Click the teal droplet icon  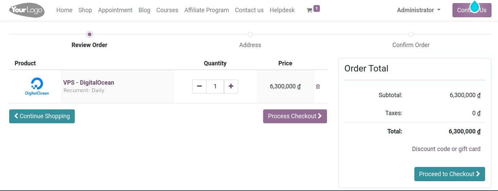[x=474, y=6]
